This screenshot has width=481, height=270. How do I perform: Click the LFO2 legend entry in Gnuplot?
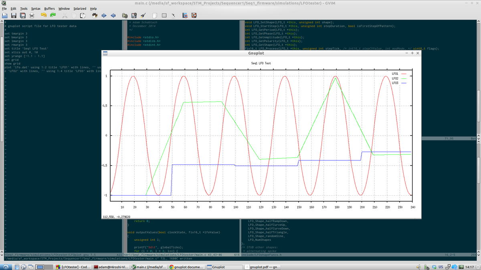point(400,78)
